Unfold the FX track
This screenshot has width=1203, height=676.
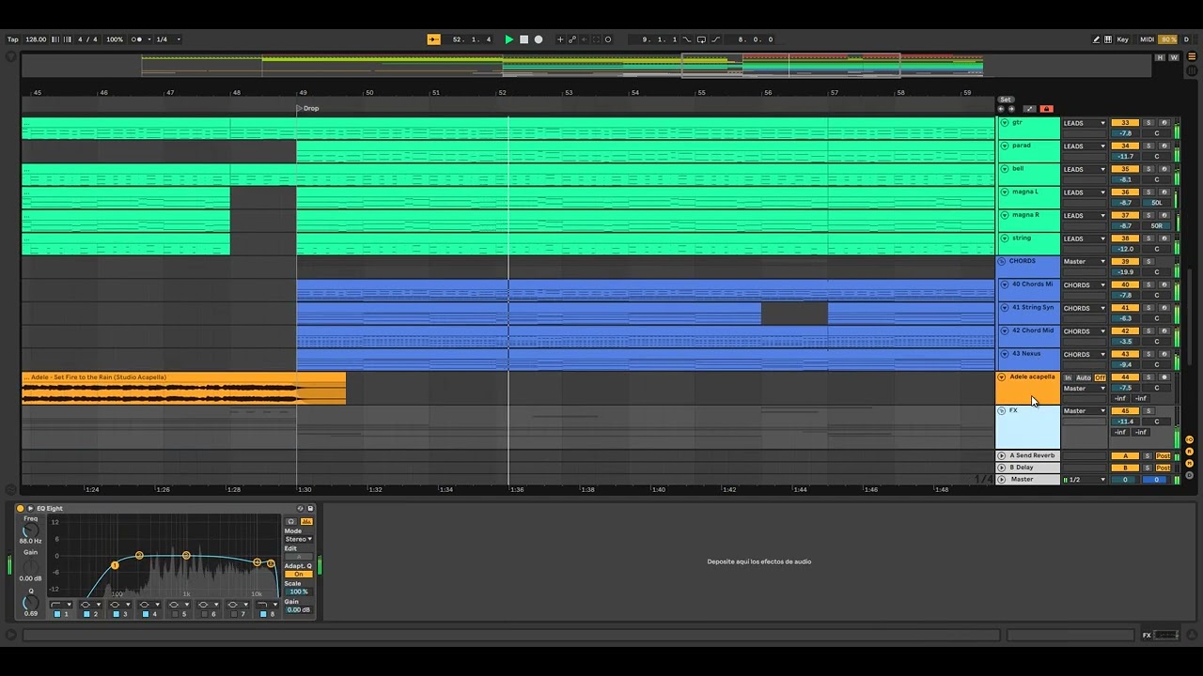pyautogui.click(x=1002, y=411)
